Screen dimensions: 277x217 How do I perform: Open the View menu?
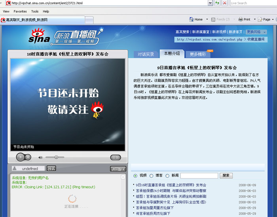[x=6, y=11]
